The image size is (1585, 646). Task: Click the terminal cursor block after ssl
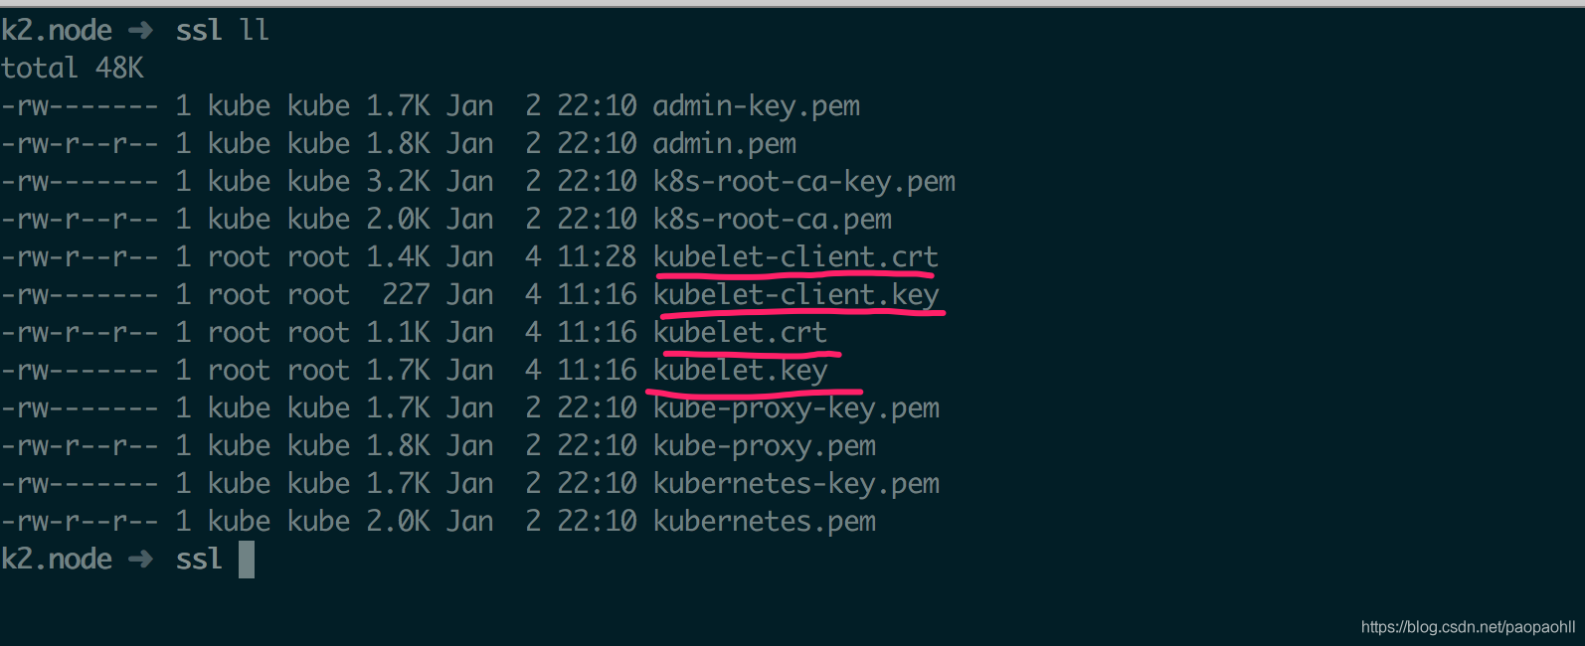point(247,559)
